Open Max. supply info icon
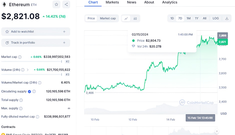Image resolution: width=235 pixels, height=135 pixels. coord(21,108)
